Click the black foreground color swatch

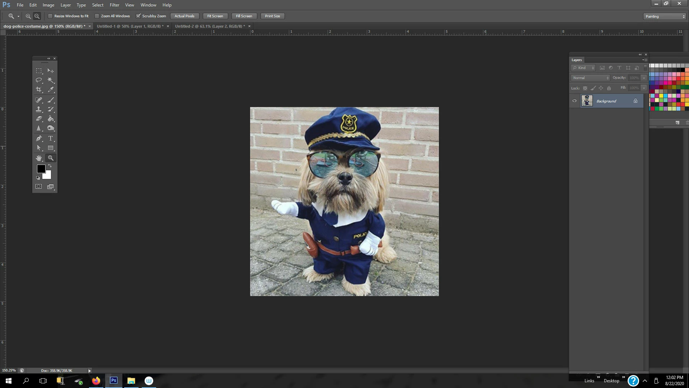pos(41,169)
